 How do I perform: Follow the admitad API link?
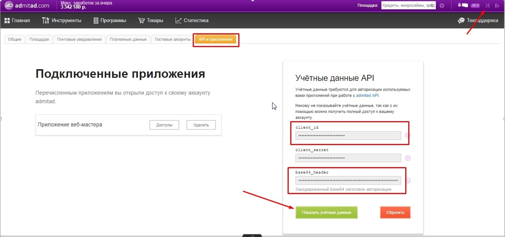[x=367, y=96]
